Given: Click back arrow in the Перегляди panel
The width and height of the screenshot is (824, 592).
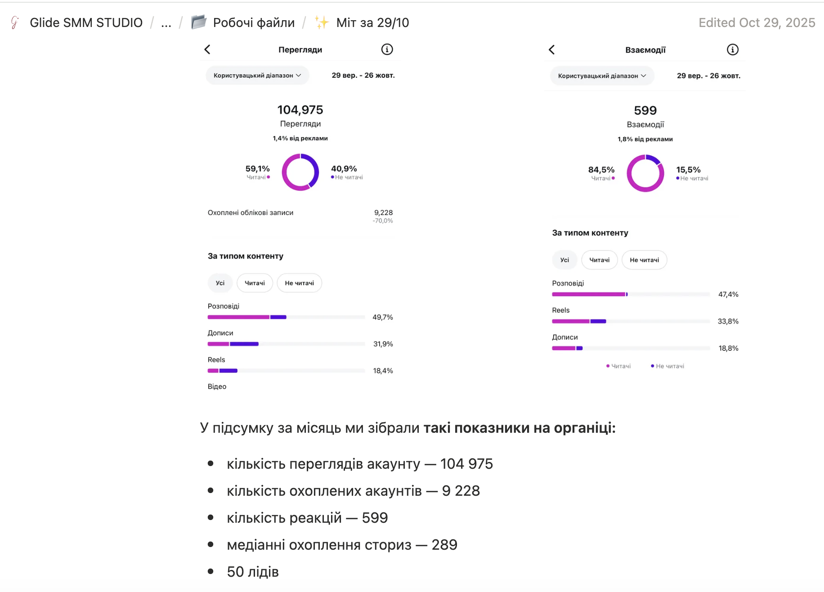Looking at the screenshot, I should 207,49.
